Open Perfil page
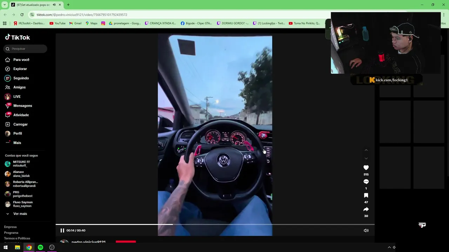 pyautogui.click(x=13, y=133)
